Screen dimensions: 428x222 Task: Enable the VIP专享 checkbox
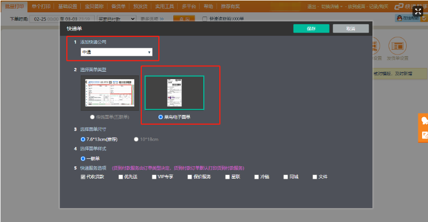click(154, 177)
